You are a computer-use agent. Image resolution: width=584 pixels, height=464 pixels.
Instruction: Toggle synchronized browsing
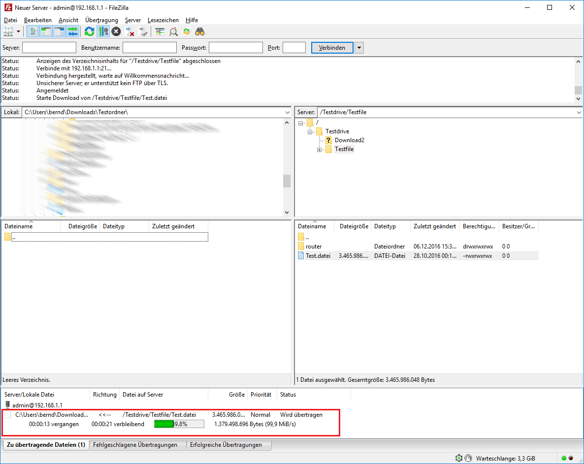point(187,31)
